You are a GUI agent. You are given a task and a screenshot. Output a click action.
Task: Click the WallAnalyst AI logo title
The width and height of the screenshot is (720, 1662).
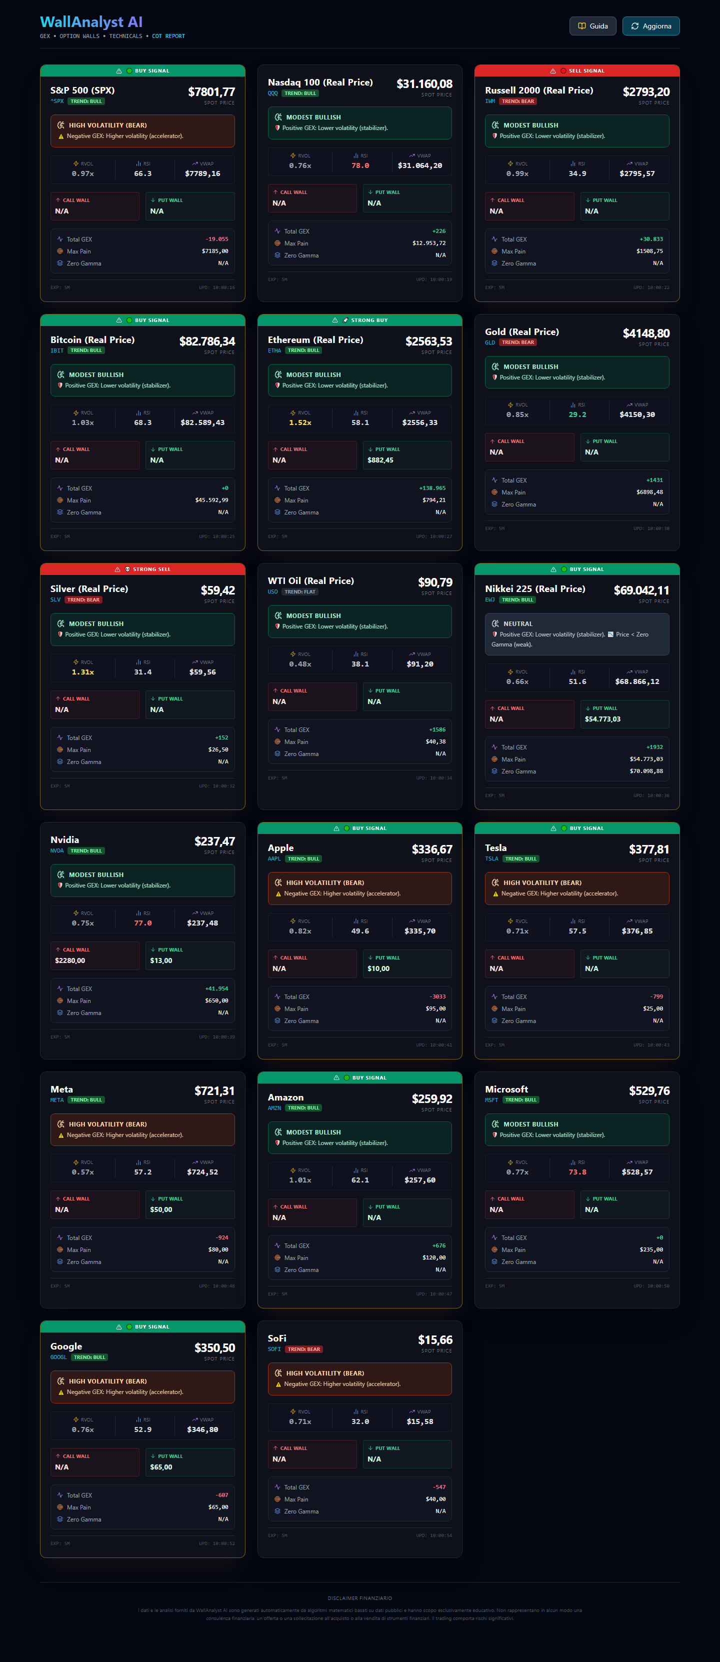coord(91,22)
